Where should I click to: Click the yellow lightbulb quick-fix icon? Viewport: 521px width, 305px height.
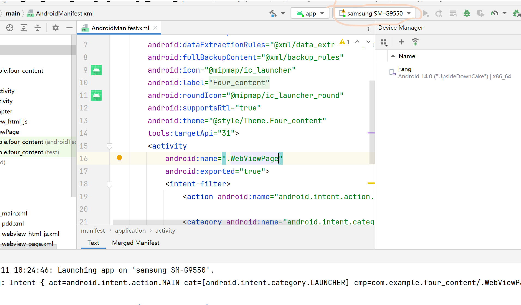(x=119, y=159)
